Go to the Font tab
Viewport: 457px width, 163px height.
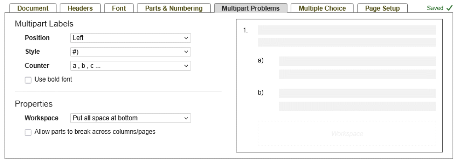[x=119, y=8]
